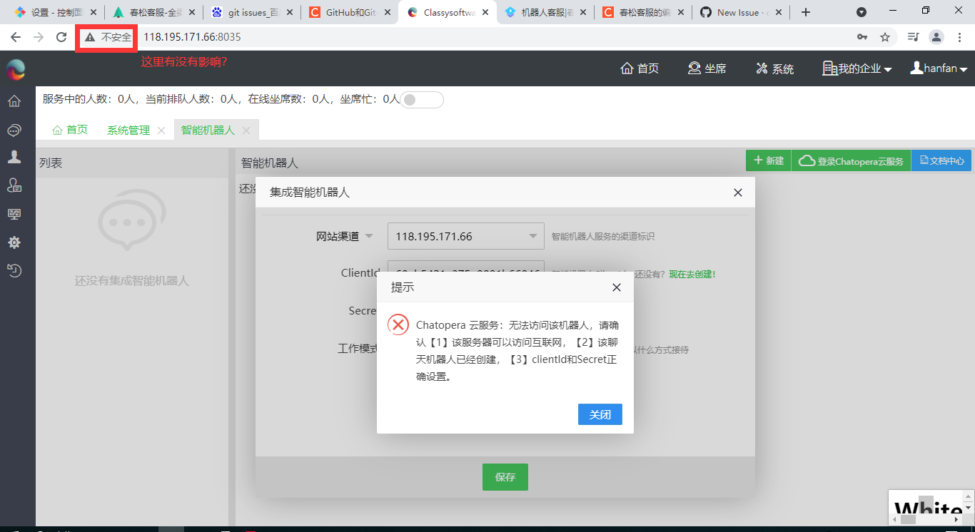
Task: Bookmark page with the star icon
Action: 885,37
